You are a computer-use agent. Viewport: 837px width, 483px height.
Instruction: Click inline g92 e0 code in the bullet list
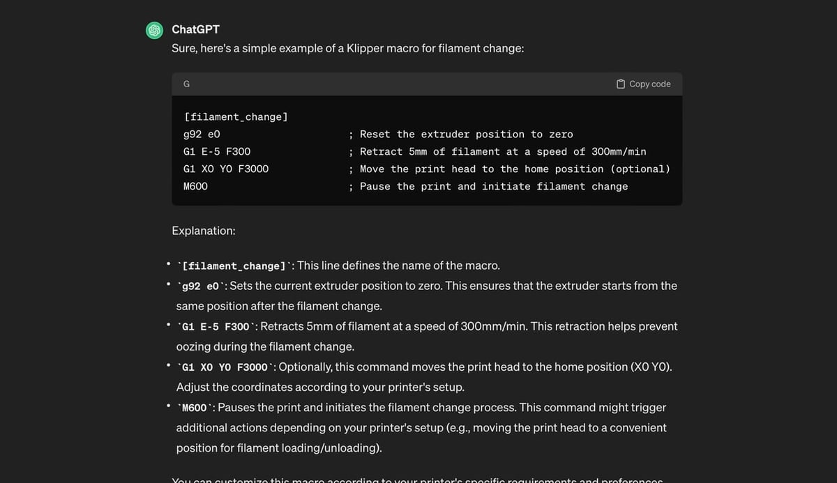200,286
